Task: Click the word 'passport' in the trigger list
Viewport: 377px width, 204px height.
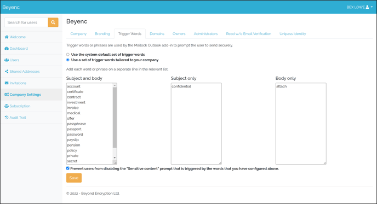Action: (74, 129)
